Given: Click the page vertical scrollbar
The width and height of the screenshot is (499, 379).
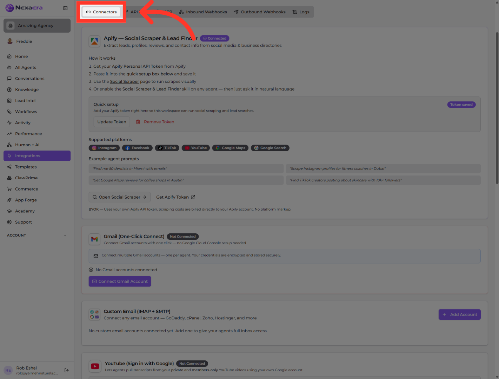Looking at the screenshot, I should coord(497,108).
